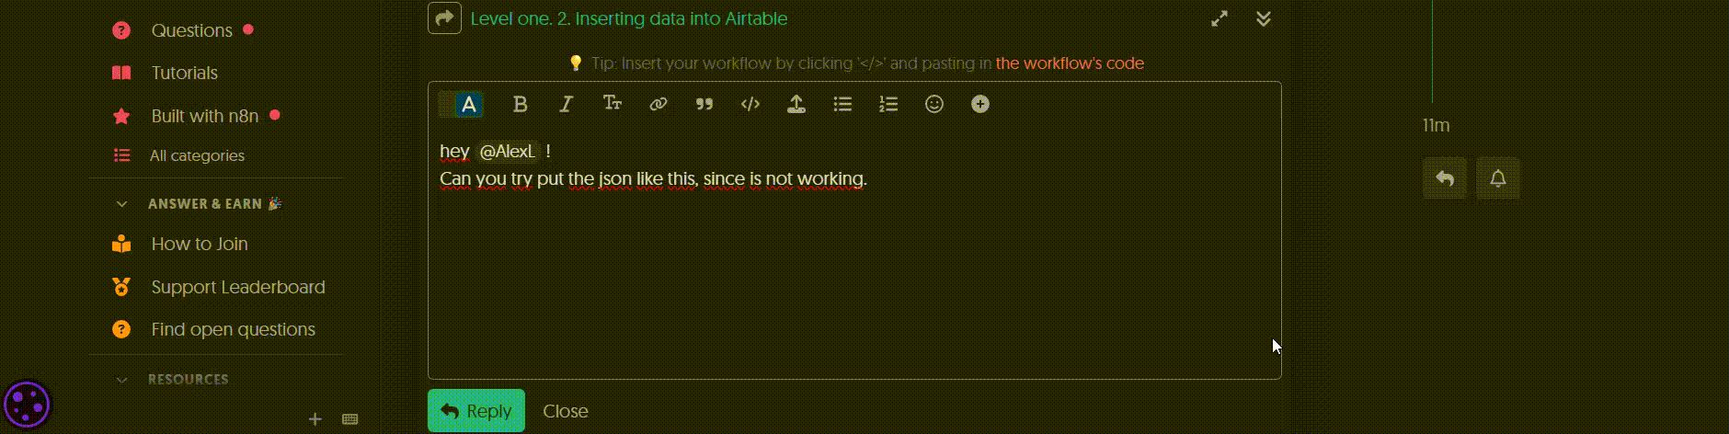Expand the composer to fullscreen
The width and height of the screenshot is (1729, 434).
1219,18
